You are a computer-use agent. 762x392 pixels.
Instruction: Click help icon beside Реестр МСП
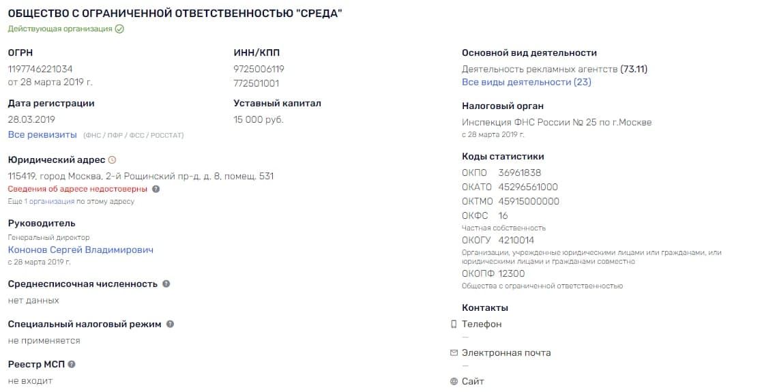pos(72,364)
